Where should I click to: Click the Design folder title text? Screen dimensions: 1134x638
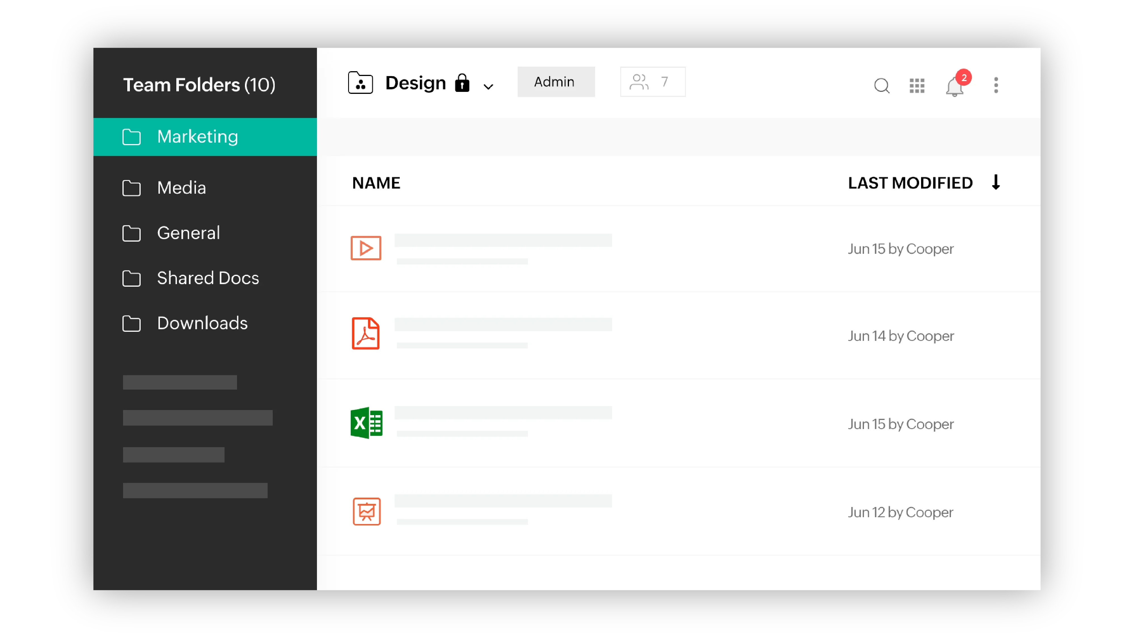tap(416, 83)
